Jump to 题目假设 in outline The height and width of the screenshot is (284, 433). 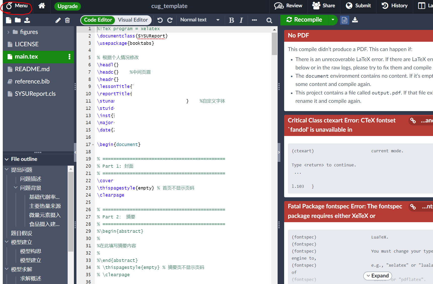click(22, 233)
